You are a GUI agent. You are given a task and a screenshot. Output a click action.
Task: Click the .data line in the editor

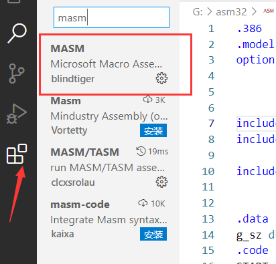[x=253, y=219]
